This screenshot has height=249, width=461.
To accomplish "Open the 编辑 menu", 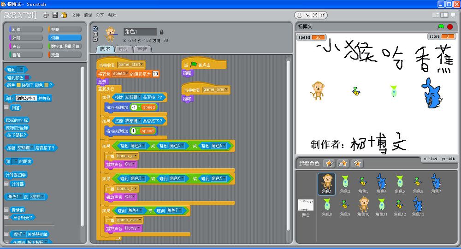I will coord(88,15).
